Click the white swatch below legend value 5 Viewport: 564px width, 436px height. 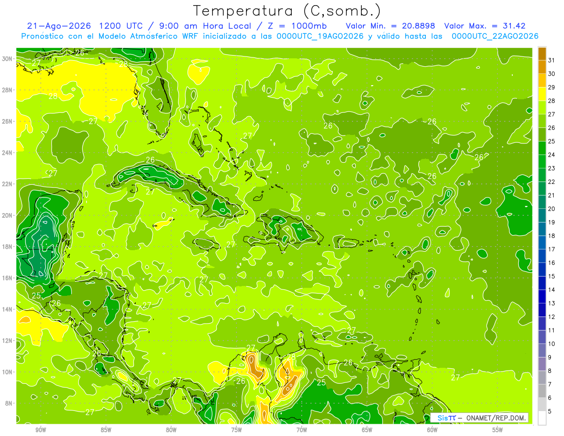point(542,418)
